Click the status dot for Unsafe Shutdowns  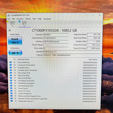coord(11,93)
